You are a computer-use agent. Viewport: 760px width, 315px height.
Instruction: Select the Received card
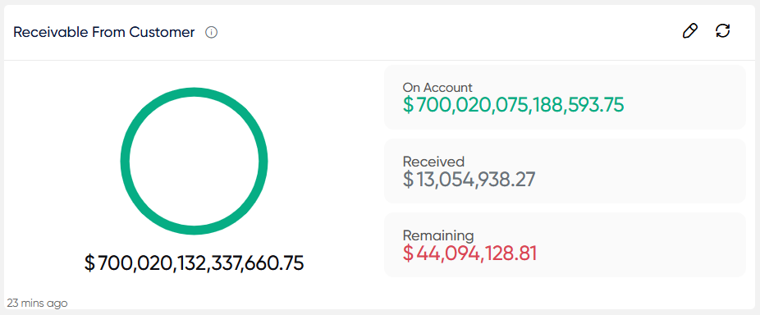[x=565, y=171]
